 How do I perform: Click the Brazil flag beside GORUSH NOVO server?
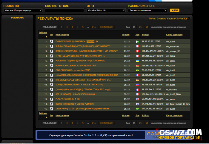tap(137, 70)
